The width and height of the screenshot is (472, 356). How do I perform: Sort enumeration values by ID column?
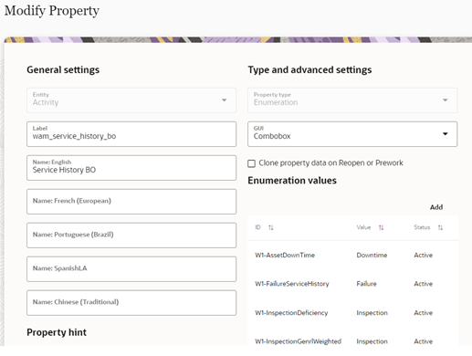coord(270,227)
